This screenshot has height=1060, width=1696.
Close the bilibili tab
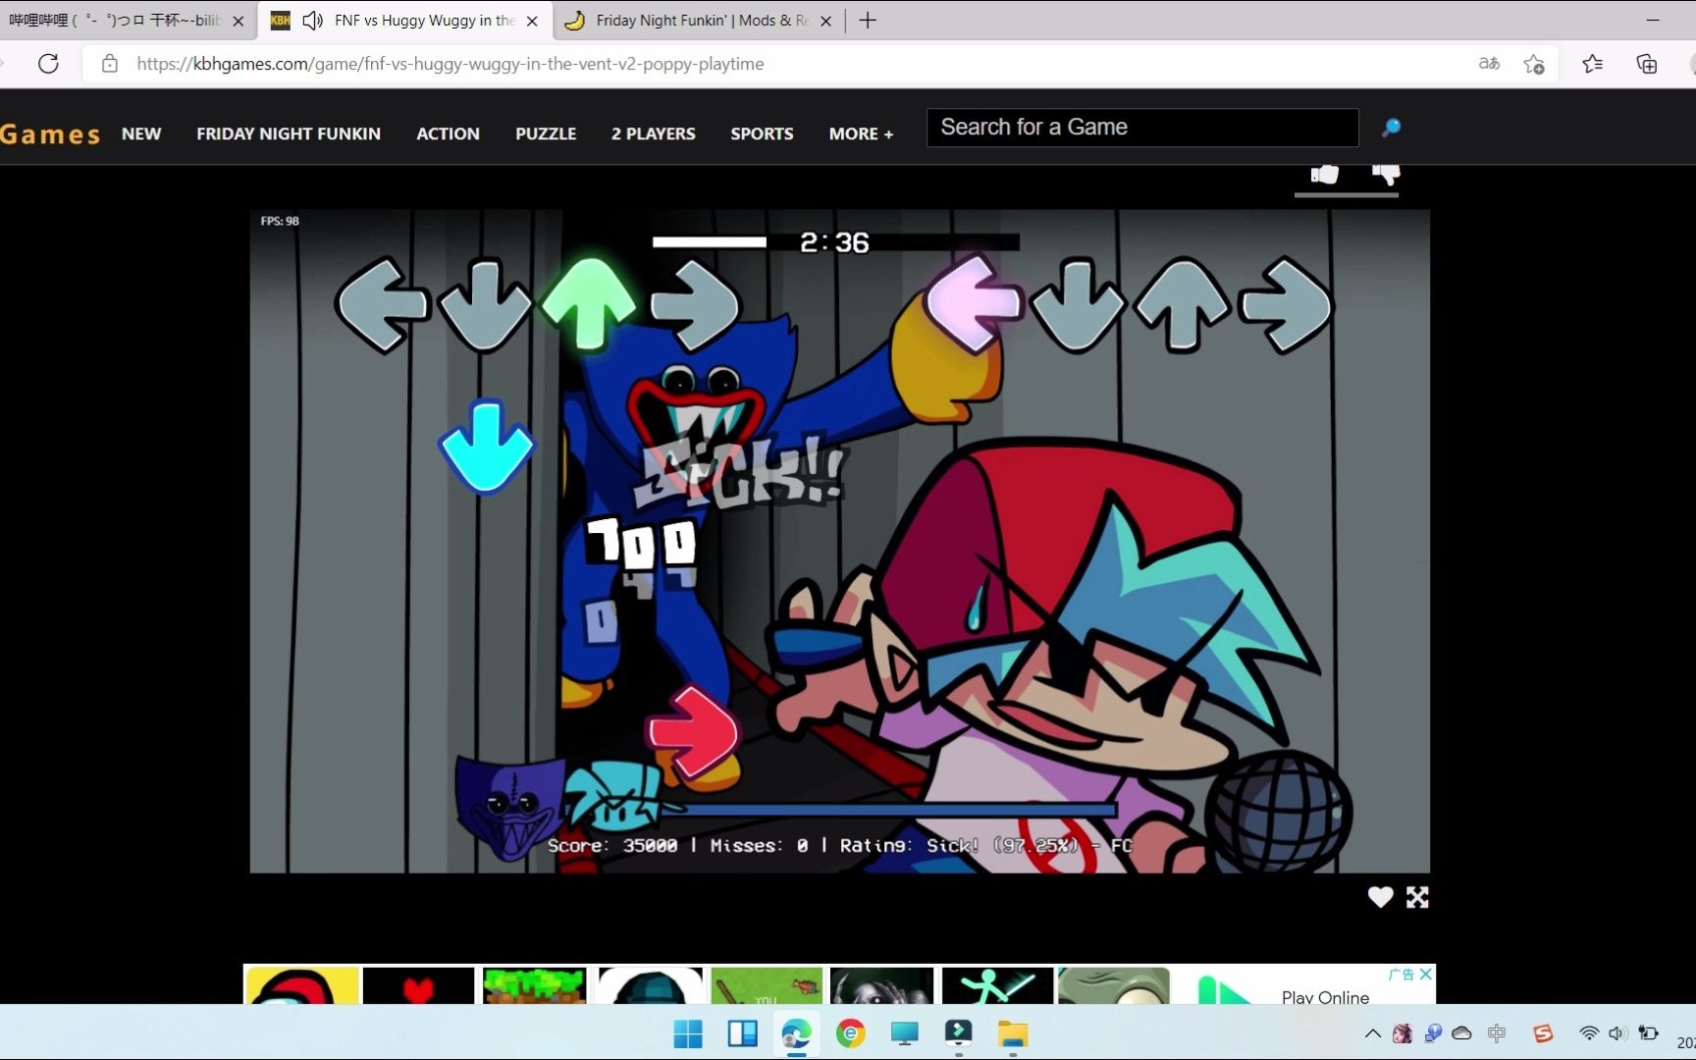pyautogui.click(x=238, y=21)
